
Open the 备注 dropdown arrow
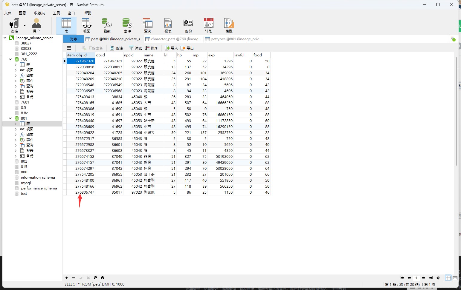(126, 48)
